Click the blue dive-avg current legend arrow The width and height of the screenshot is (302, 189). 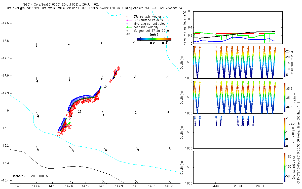tap(129, 24)
